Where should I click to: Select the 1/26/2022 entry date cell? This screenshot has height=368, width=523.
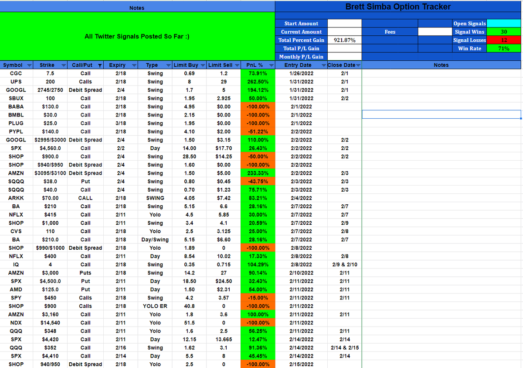pyautogui.click(x=301, y=73)
